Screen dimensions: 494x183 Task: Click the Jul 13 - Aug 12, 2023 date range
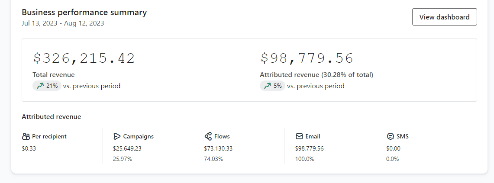(63, 23)
